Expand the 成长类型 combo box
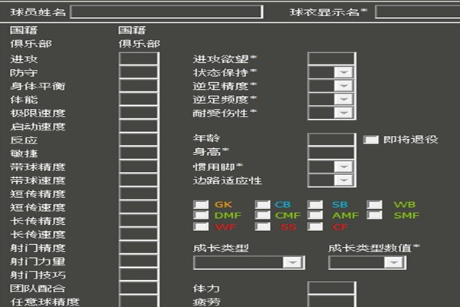The height and width of the screenshot is (307, 460). click(291, 262)
